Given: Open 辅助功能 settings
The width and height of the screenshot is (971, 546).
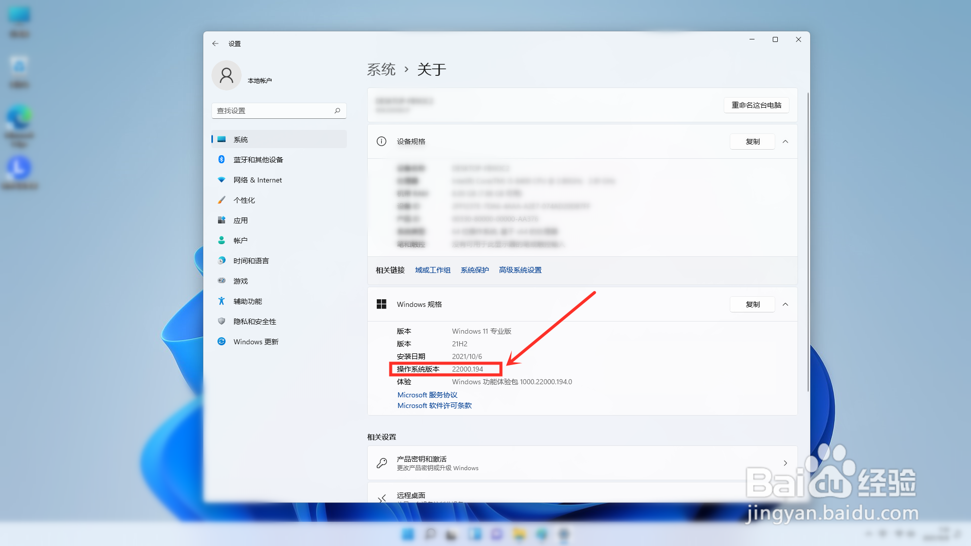Looking at the screenshot, I should pyautogui.click(x=279, y=301).
